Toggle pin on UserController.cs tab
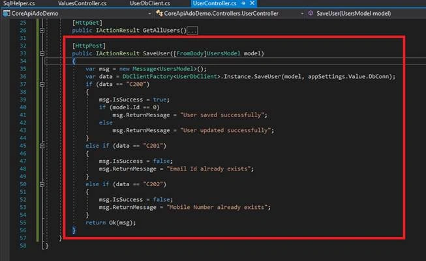The image size is (426, 261). (243, 3)
